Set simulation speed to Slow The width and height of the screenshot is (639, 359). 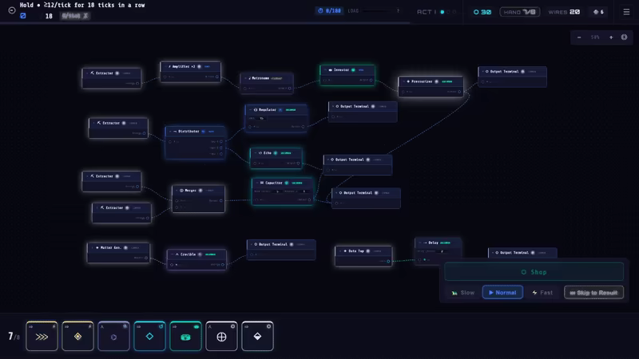tap(463, 293)
